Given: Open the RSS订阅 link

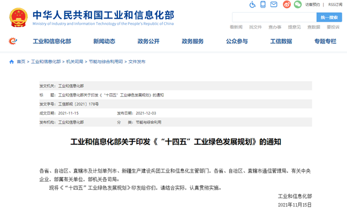Looking at the screenshot, I should (335, 5).
